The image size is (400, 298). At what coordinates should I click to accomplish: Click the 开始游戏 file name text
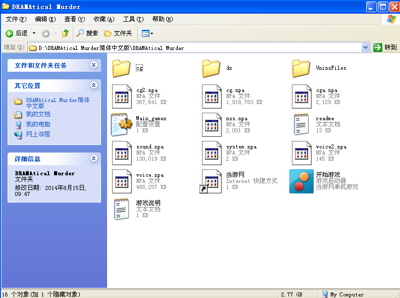[328, 175]
